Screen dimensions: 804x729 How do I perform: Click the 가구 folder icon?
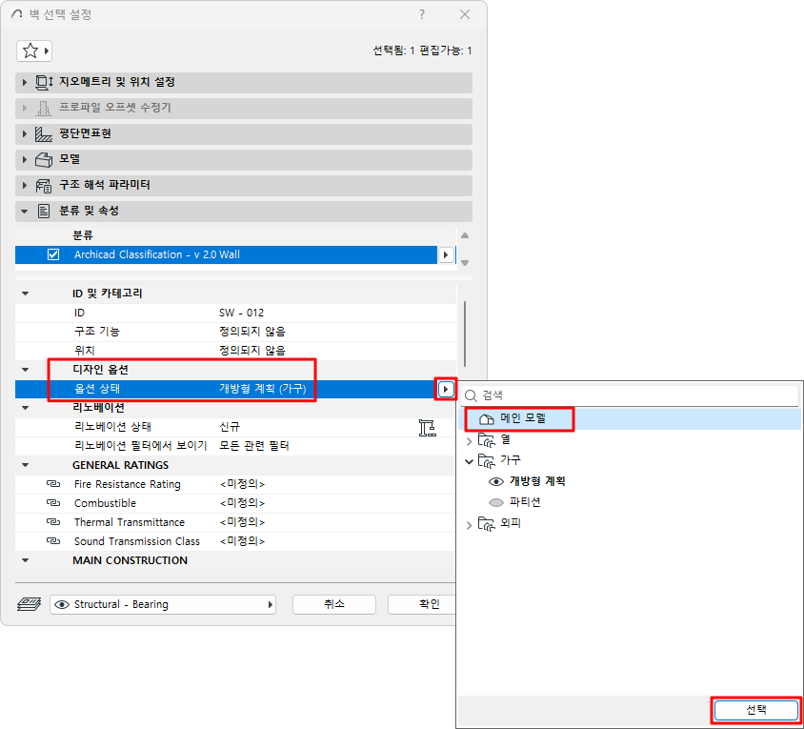486,460
